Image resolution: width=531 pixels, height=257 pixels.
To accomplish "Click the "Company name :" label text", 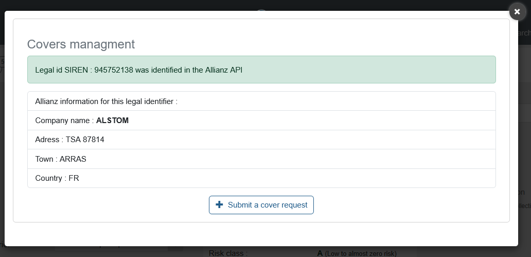I will [64, 121].
